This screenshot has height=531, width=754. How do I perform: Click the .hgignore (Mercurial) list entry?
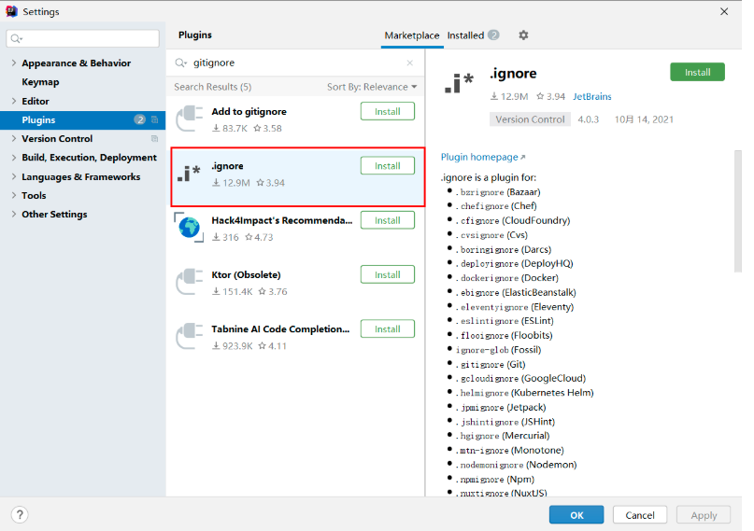(502, 436)
